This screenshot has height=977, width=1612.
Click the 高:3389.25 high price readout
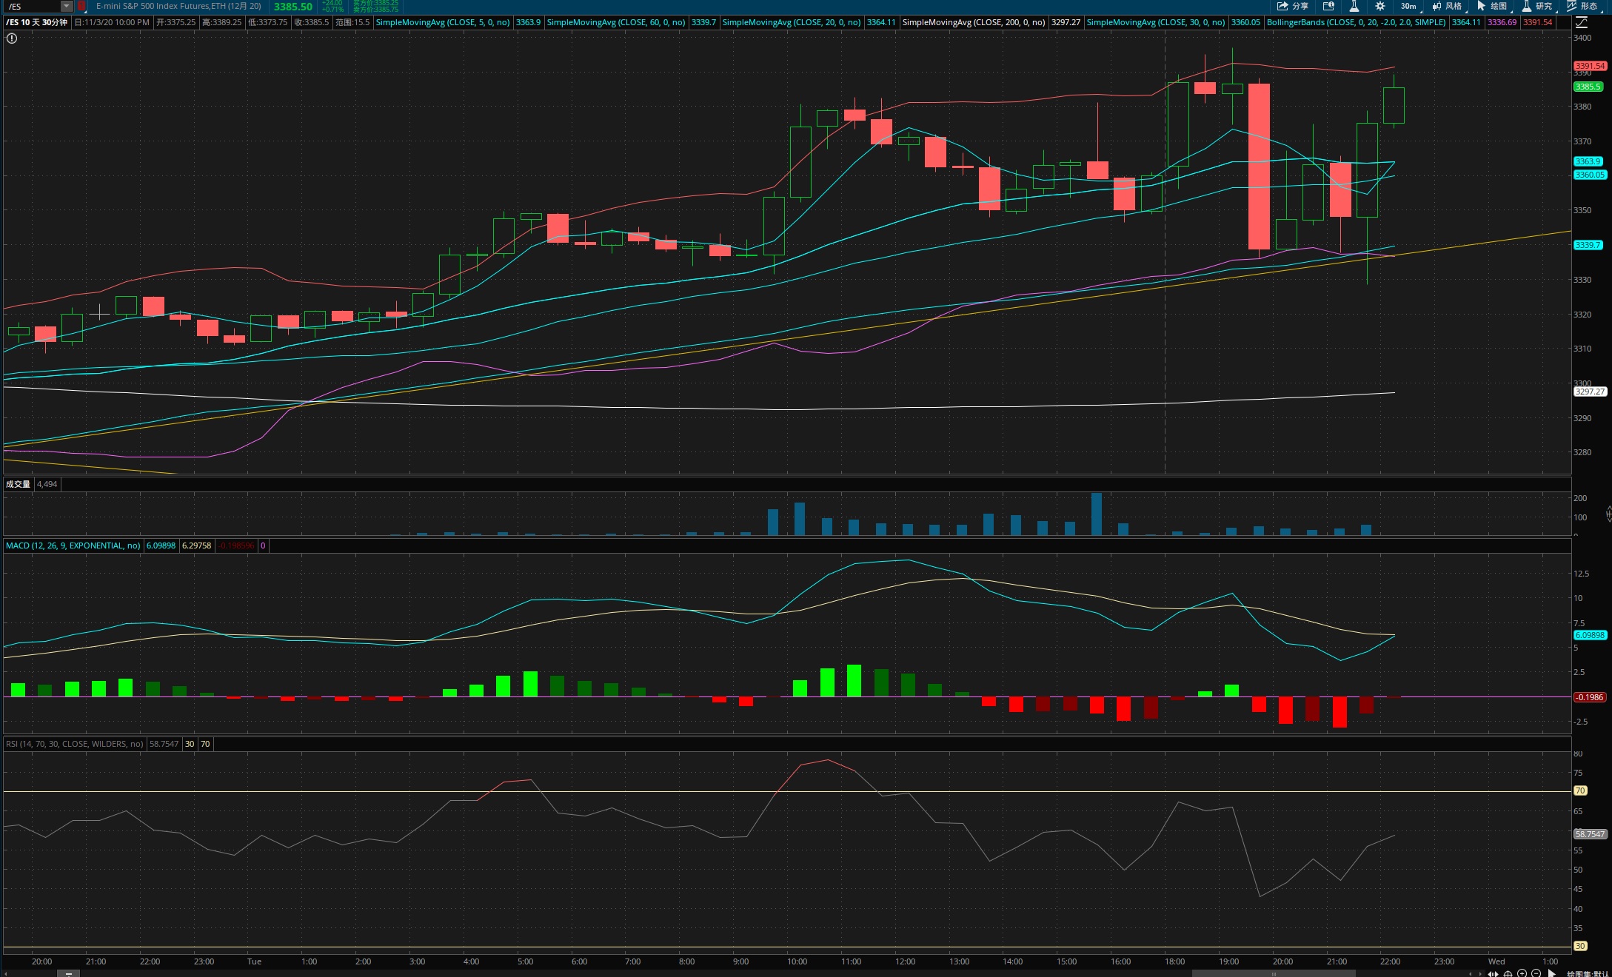click(x=221, y=22)
